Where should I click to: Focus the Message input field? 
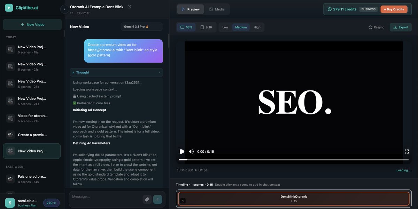pyautogui.click(x=106, y=197)
